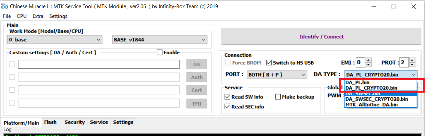The height and width of the screenshot is (136, 425).
Task: Switch to the Security tab
Action: (x=74, y=122)
